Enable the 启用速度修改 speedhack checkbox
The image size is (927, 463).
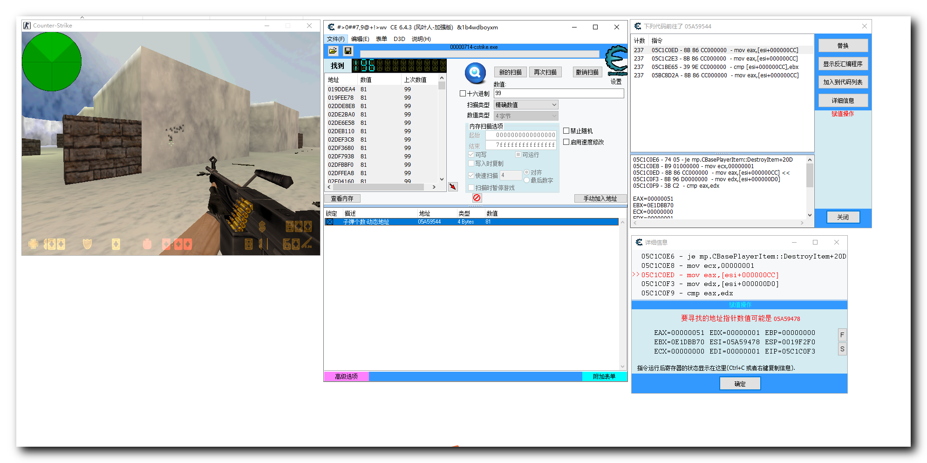(x=566, y=142)
